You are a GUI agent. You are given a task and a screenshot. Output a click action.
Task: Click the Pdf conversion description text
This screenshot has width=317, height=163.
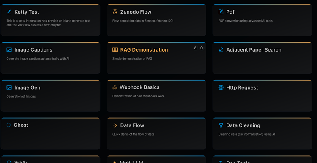246,21
